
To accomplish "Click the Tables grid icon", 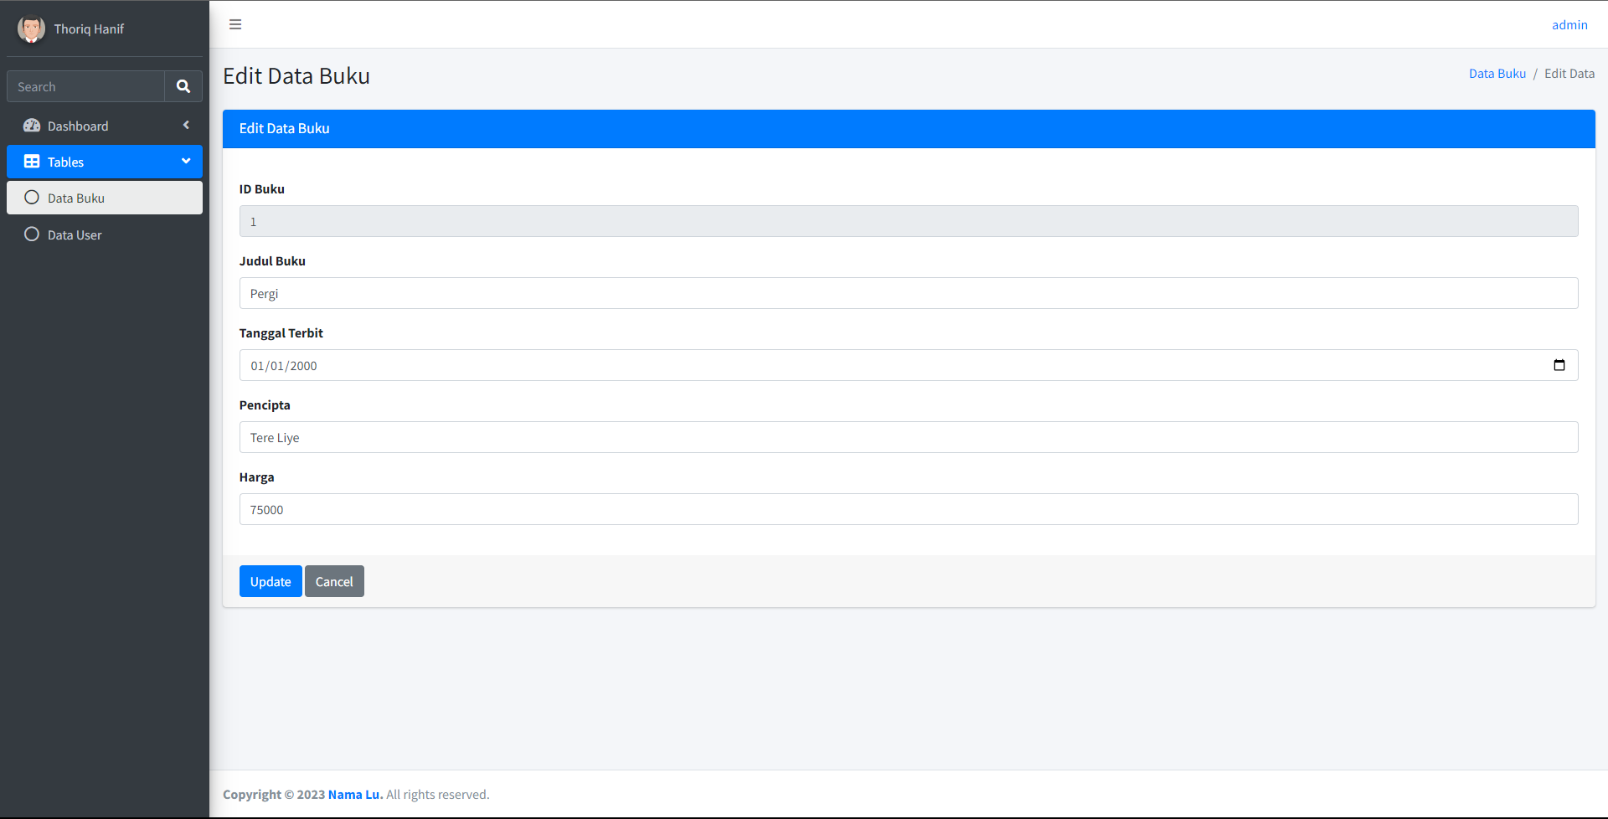I will coord(32,162).
